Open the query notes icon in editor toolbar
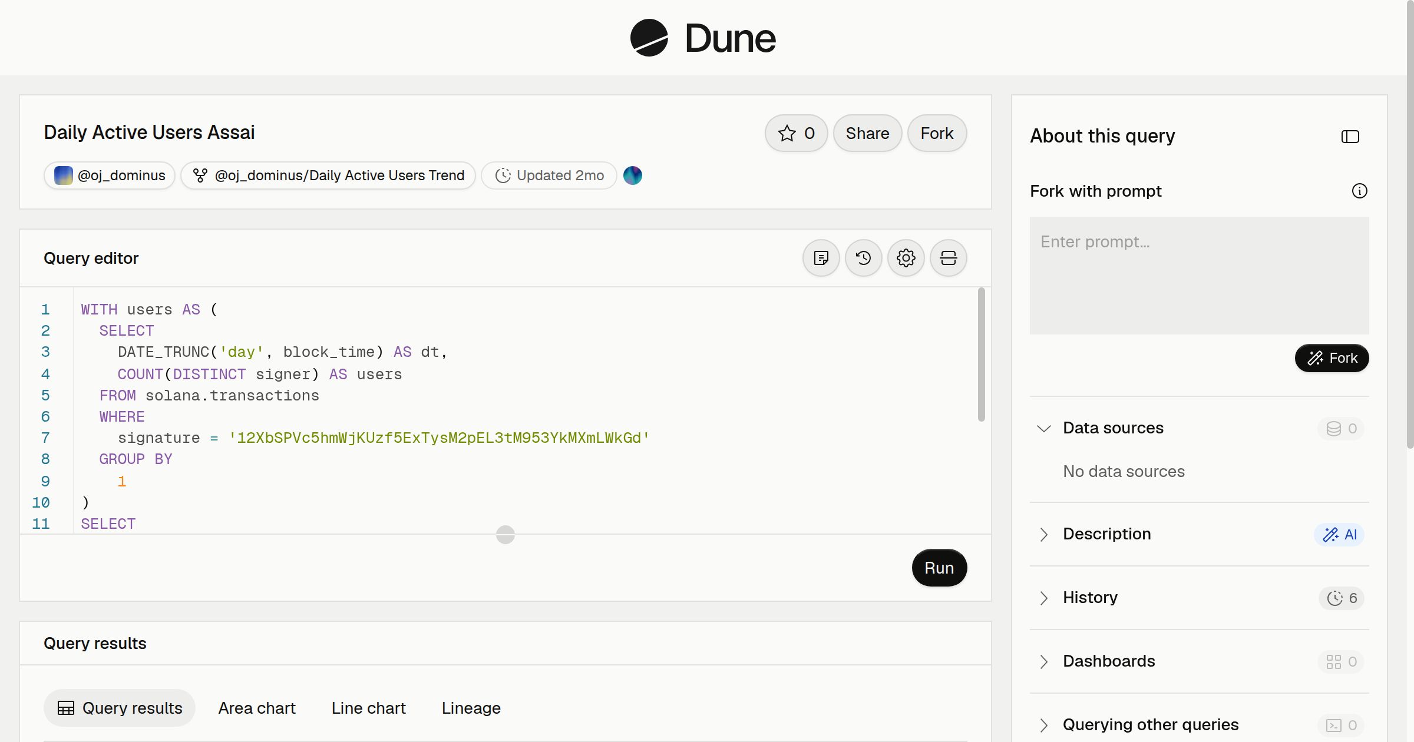Image resolution: width=1414 pixels, height=742 pixels. (x=821, y=258)
